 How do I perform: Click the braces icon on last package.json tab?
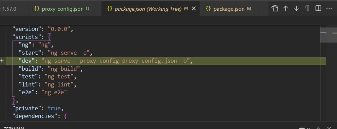(x=208, y=9)
